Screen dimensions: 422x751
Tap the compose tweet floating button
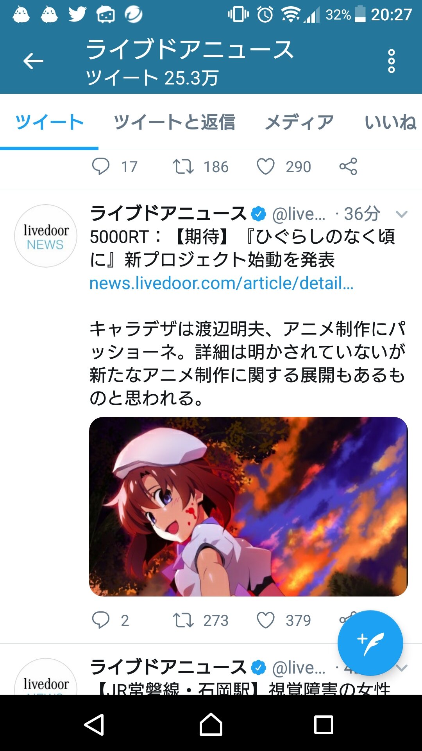tap(370, 643)
